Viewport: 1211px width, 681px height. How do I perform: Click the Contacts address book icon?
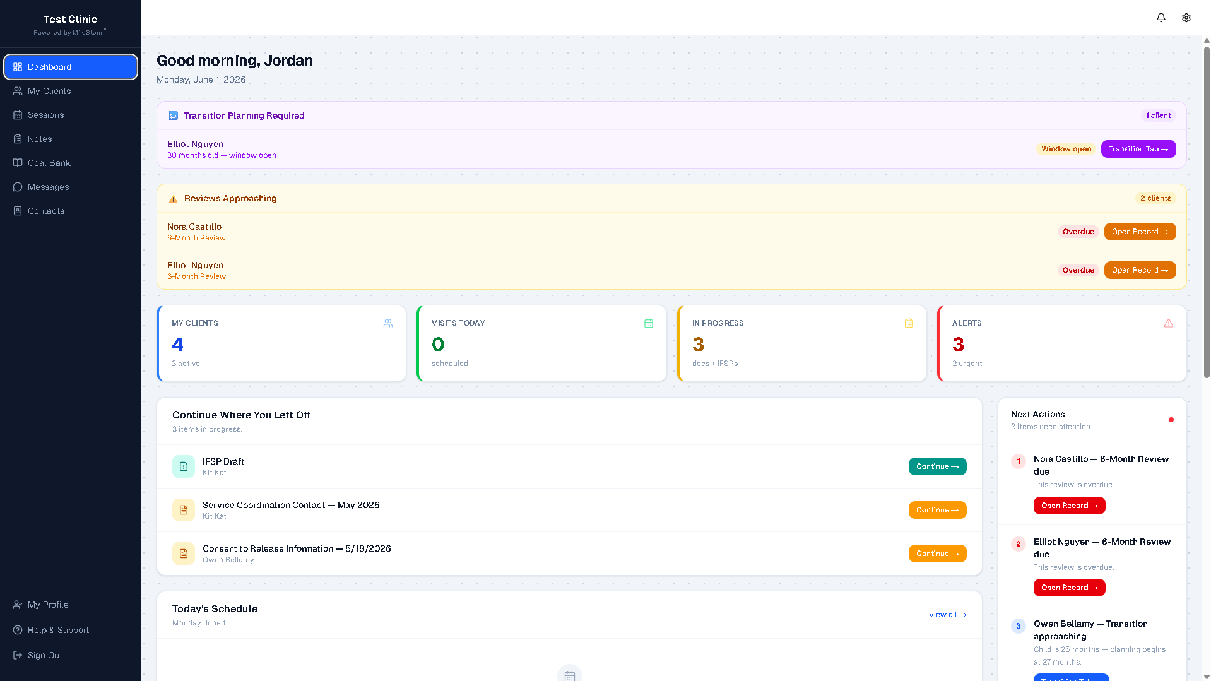click(x=18, y=211)
